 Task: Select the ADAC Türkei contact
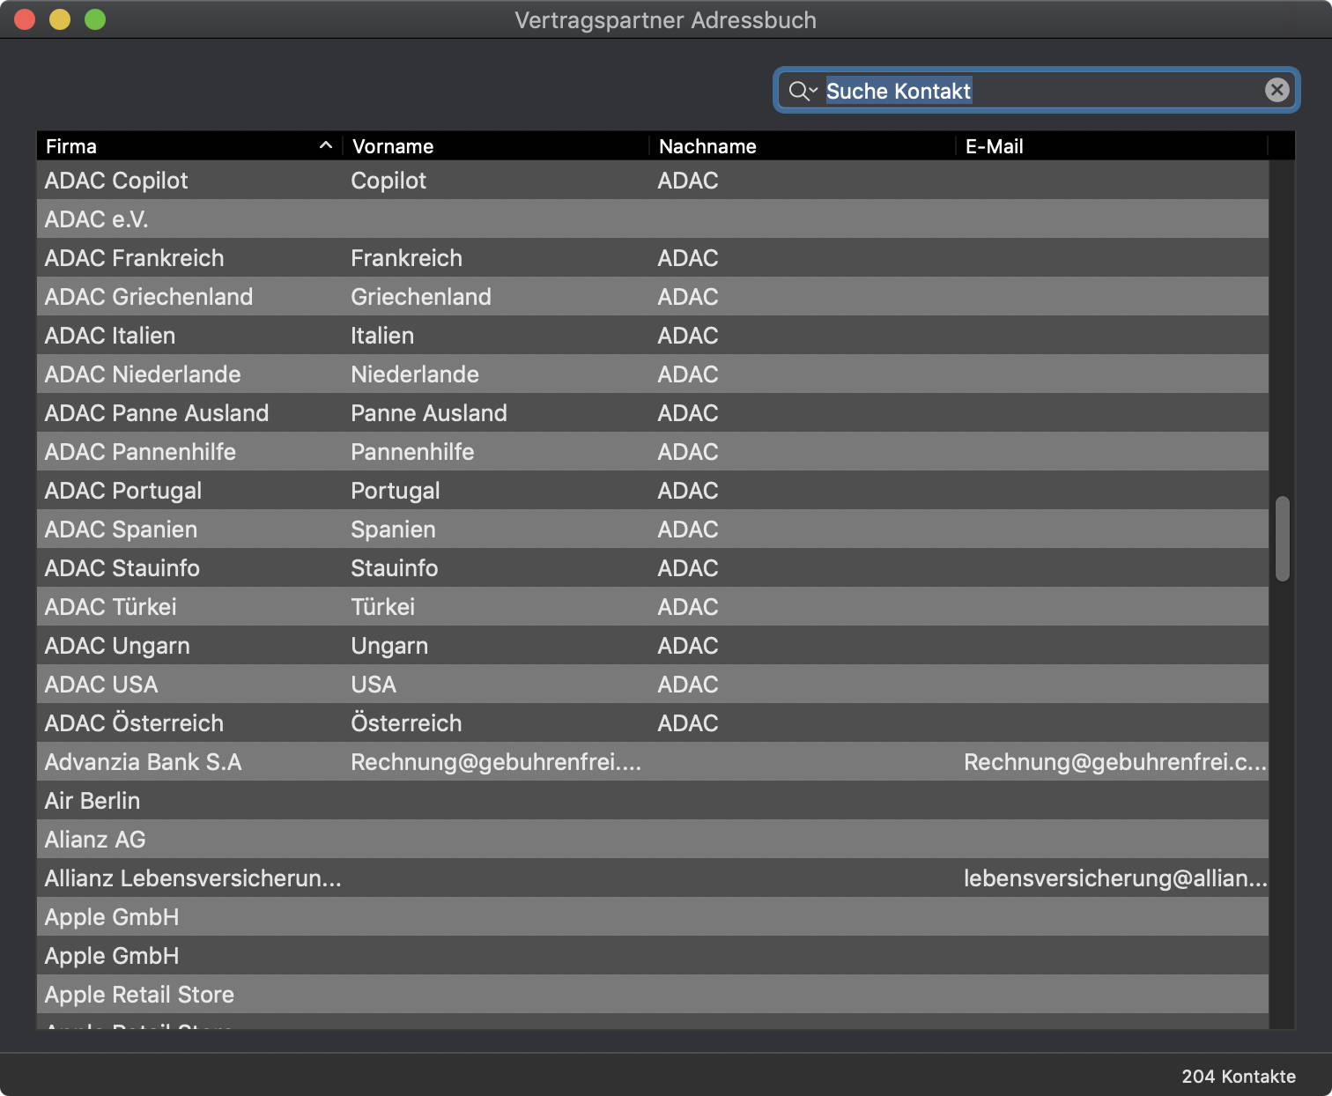tap(653, 606)
